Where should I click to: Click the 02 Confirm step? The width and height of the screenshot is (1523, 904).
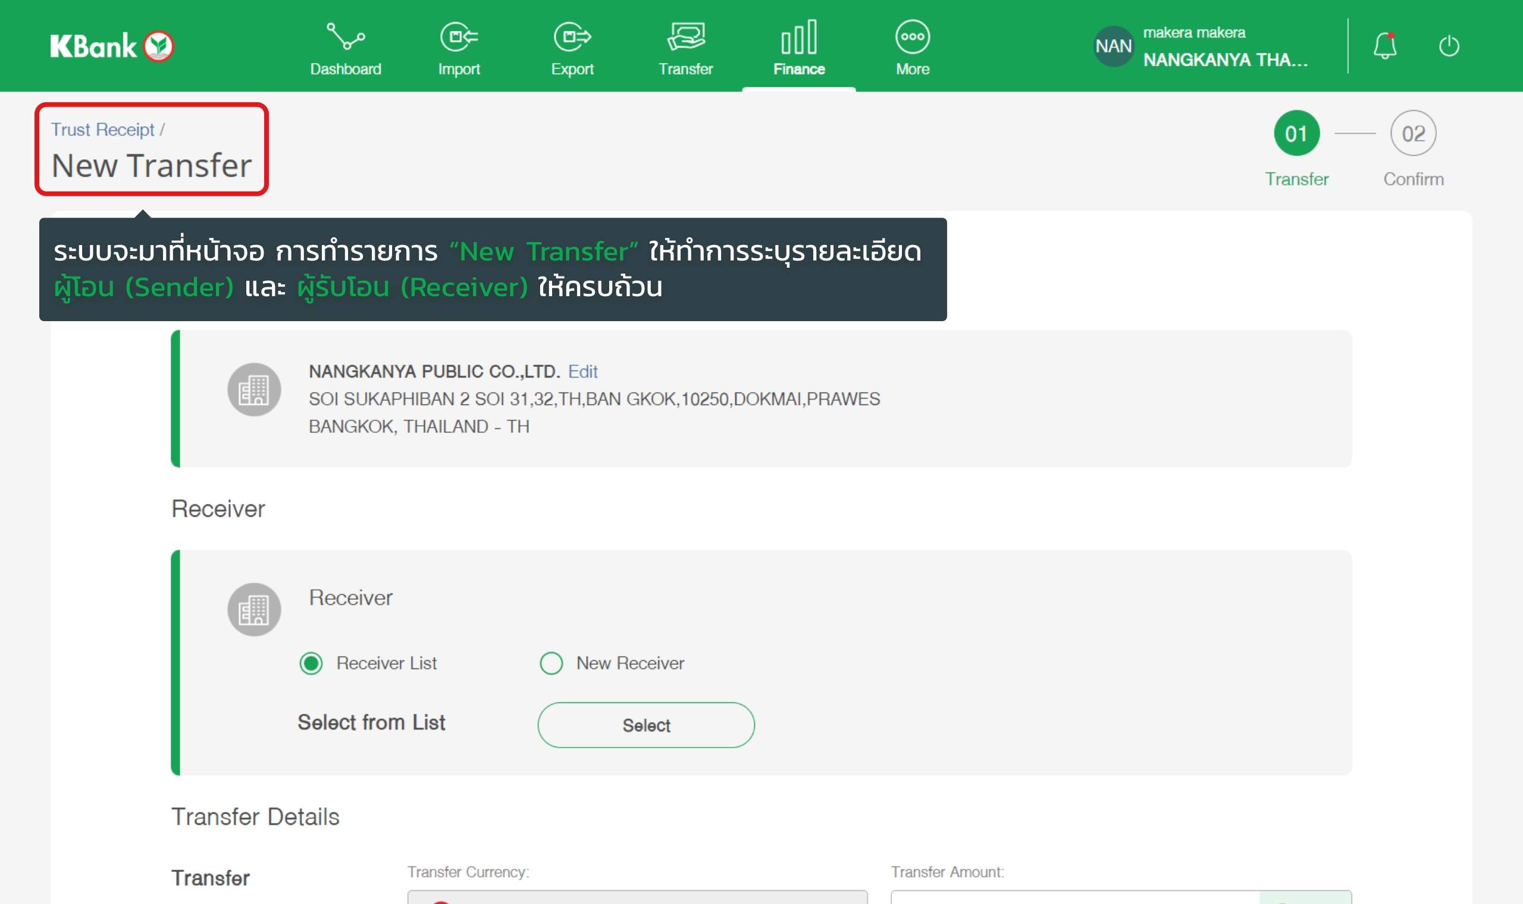coord(1413,133)
